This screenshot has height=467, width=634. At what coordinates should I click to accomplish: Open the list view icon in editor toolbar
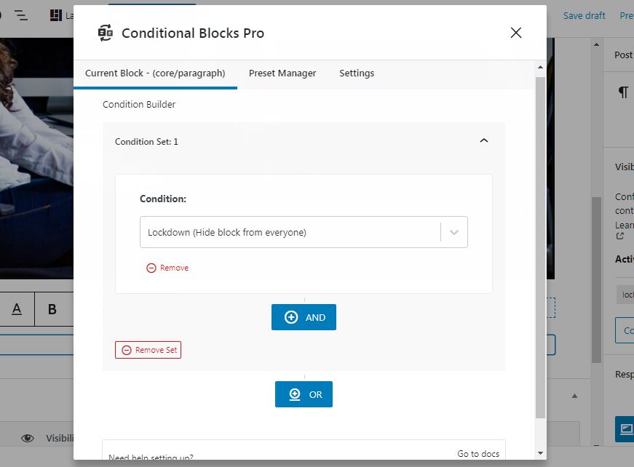pyautogui.click(x=21, y=15)
